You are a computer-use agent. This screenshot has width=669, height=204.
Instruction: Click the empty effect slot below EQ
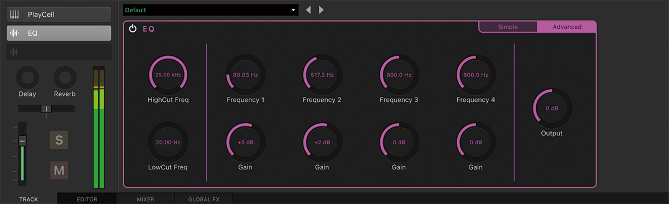(59, 52)
